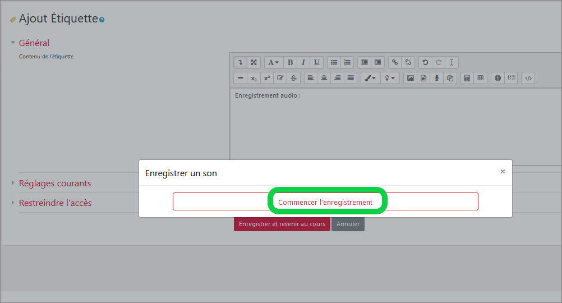Screen dimensions: 562x303
Task: Click the edit pencil icon in toolbar
Action: coord(280,78)
